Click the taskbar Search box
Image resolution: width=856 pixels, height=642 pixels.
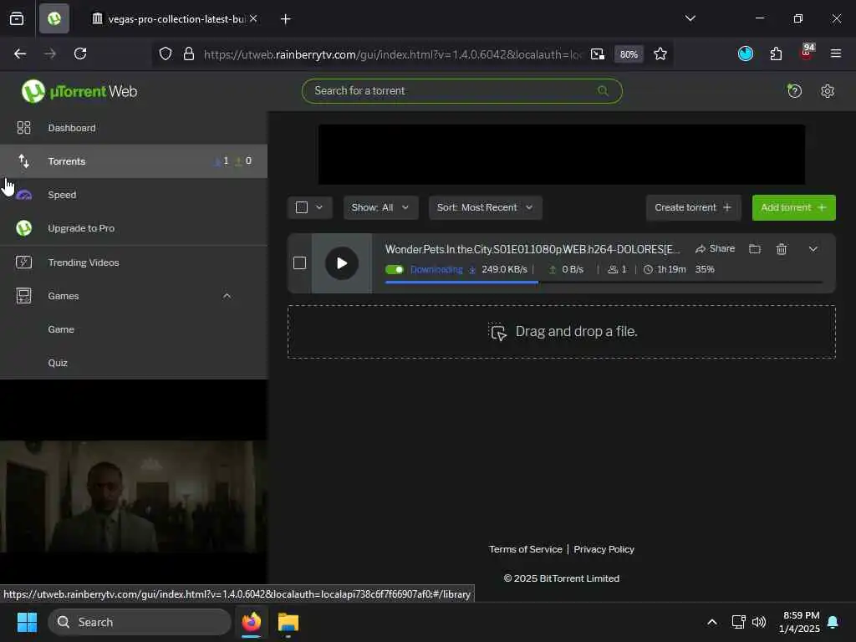[140, 622]
